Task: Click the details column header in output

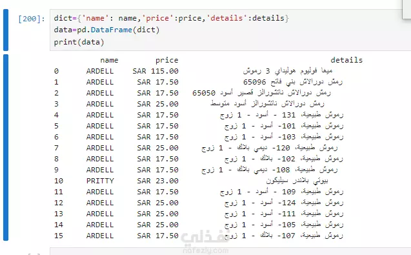Action: [x=346, y=60]
